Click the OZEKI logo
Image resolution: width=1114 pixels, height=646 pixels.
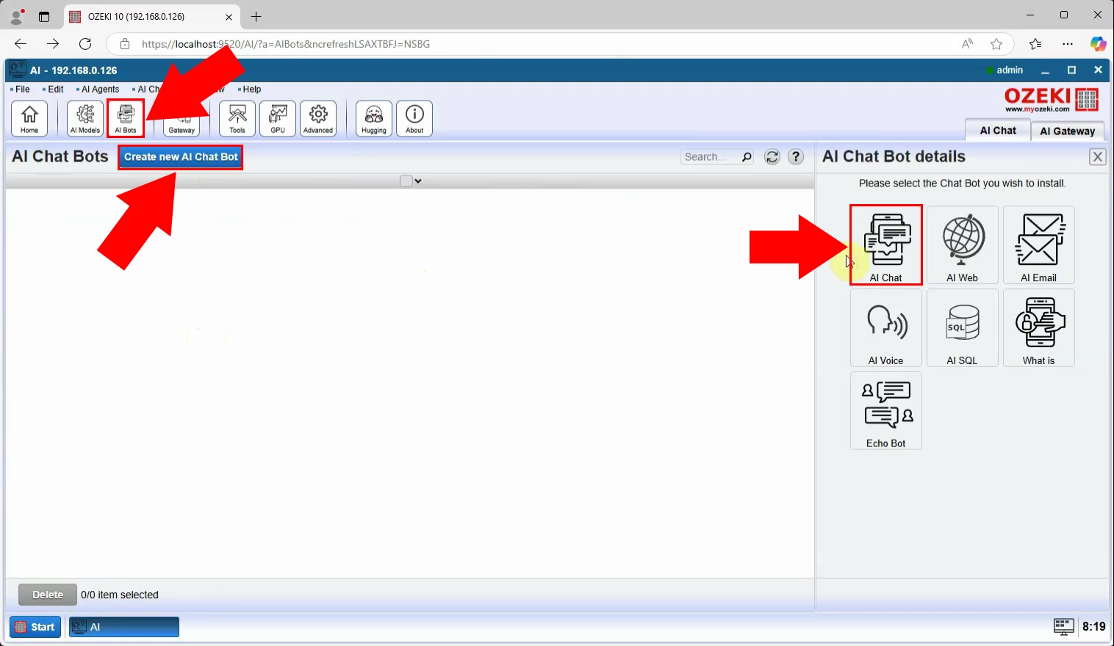1052,99
